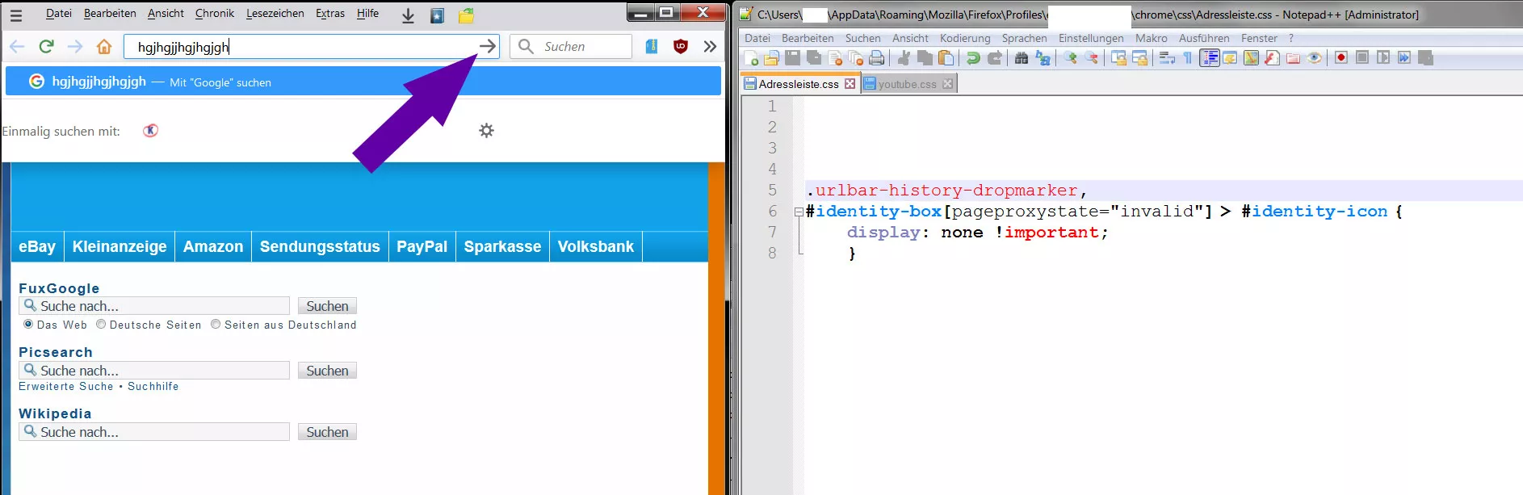Open the uBlock Origin extension icon
Viewport: 1523px width, 495px height.
[x=681, y=46]
